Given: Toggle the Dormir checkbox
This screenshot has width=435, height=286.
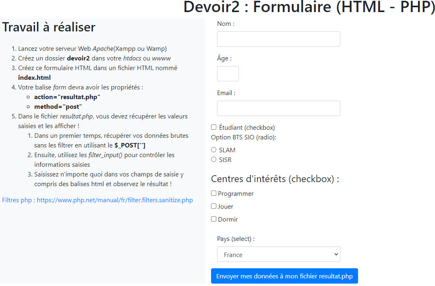Looking at the screenshot, I should (213, 219).
